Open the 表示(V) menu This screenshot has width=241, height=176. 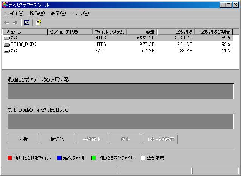[58, 14]
